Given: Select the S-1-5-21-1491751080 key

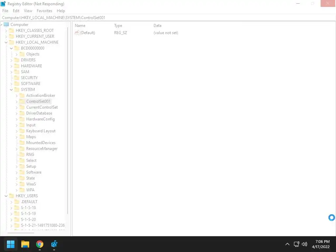Looking at the screenshot, I should click(x=43, y=225).
